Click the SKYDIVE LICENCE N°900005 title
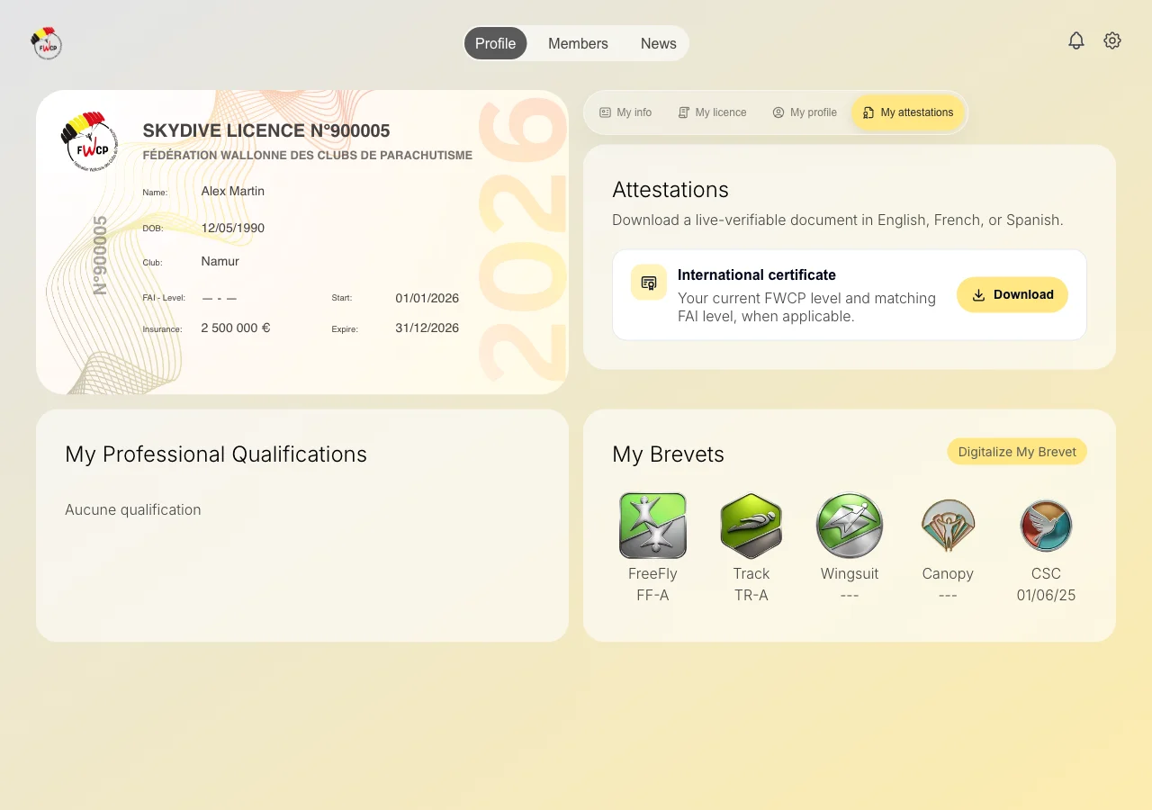Image resolution: width=1152 pixels, height=810 pixels. click(x=266, y=130)
